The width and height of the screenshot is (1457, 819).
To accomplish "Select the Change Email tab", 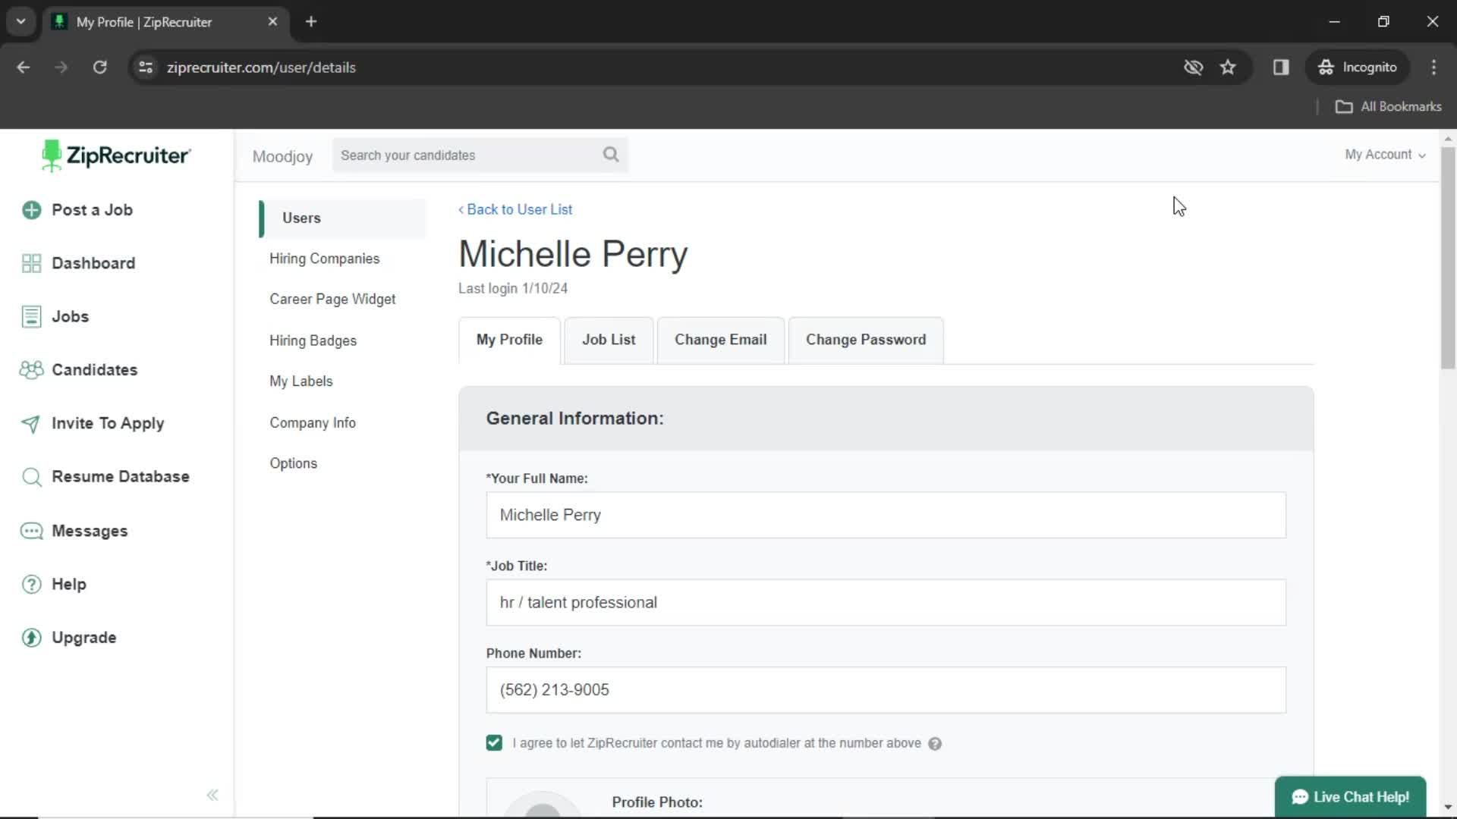I will pos(720,339).
